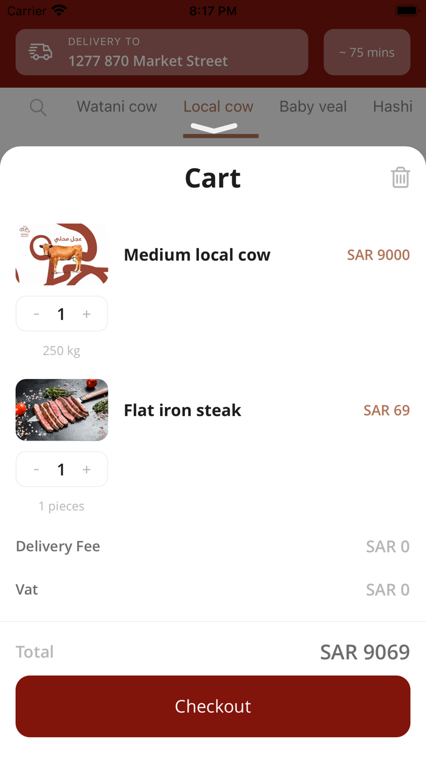
Task: Tap the Flat iron steak item name
Action: [x=183, y=411]
